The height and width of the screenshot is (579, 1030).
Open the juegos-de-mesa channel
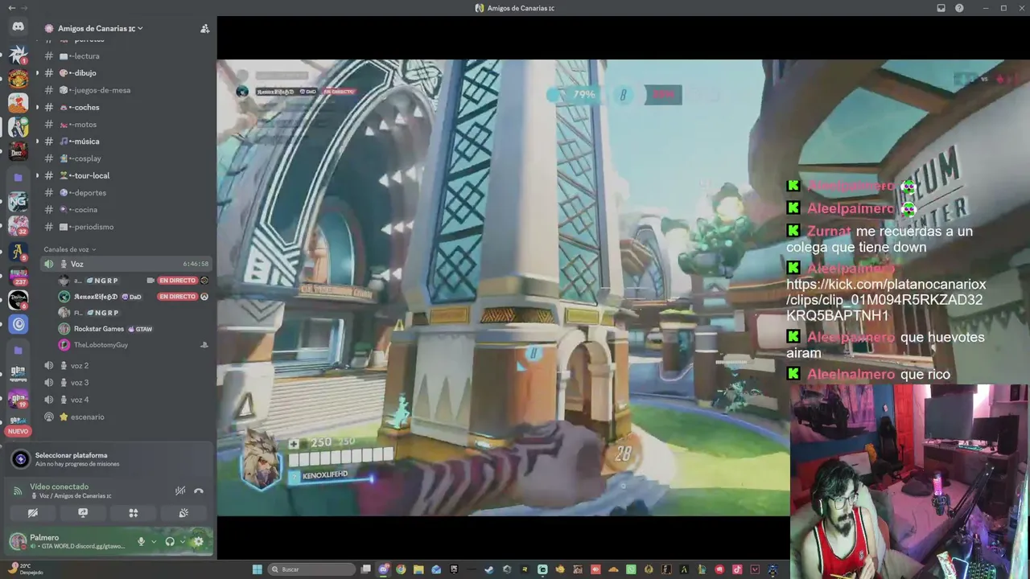[x=127, y=90]
